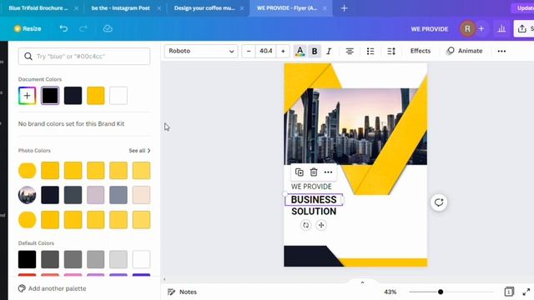The width and height of the screenshot is (534, 300).
Task: Open the insights chart icon
Action: (501, 29)
